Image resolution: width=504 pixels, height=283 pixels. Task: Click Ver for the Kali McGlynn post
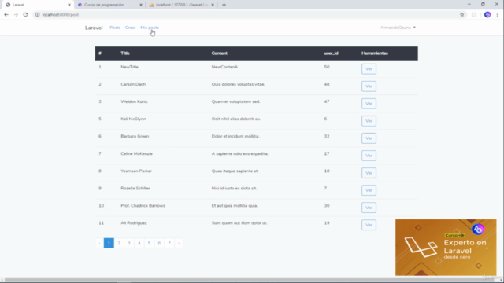[369, 121]
